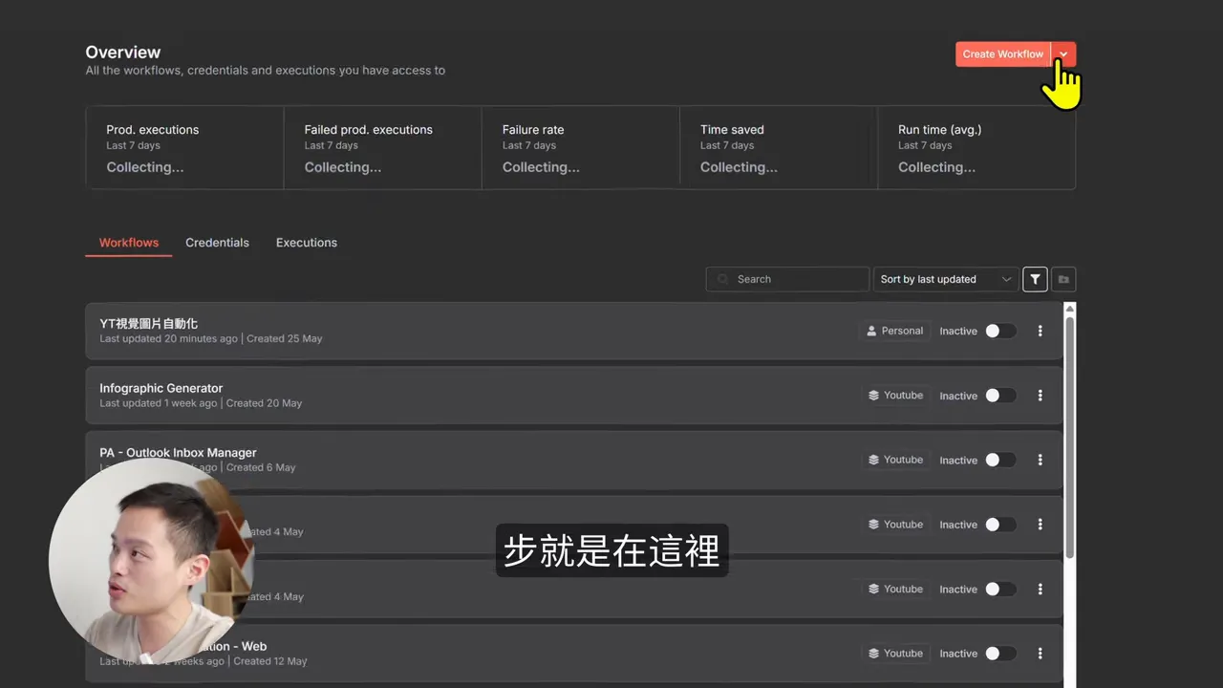Switch to the Executions tab

pyautogui.click(x=307, y=243)
